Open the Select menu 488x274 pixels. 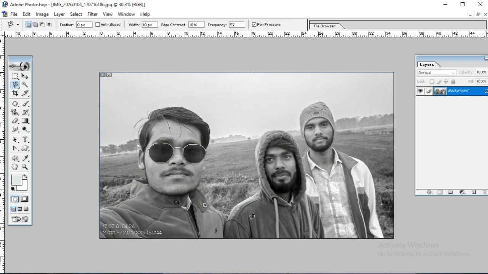coord(76,14)
